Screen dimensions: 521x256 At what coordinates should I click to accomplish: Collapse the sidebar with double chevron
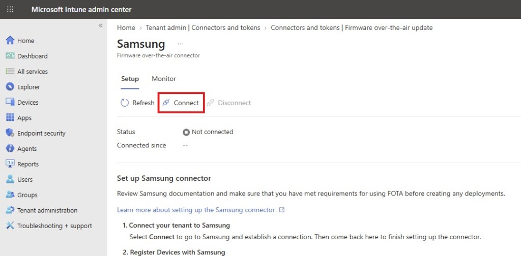[x=100, y=25]
